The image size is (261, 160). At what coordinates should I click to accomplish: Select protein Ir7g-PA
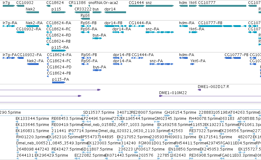[9, 58]
